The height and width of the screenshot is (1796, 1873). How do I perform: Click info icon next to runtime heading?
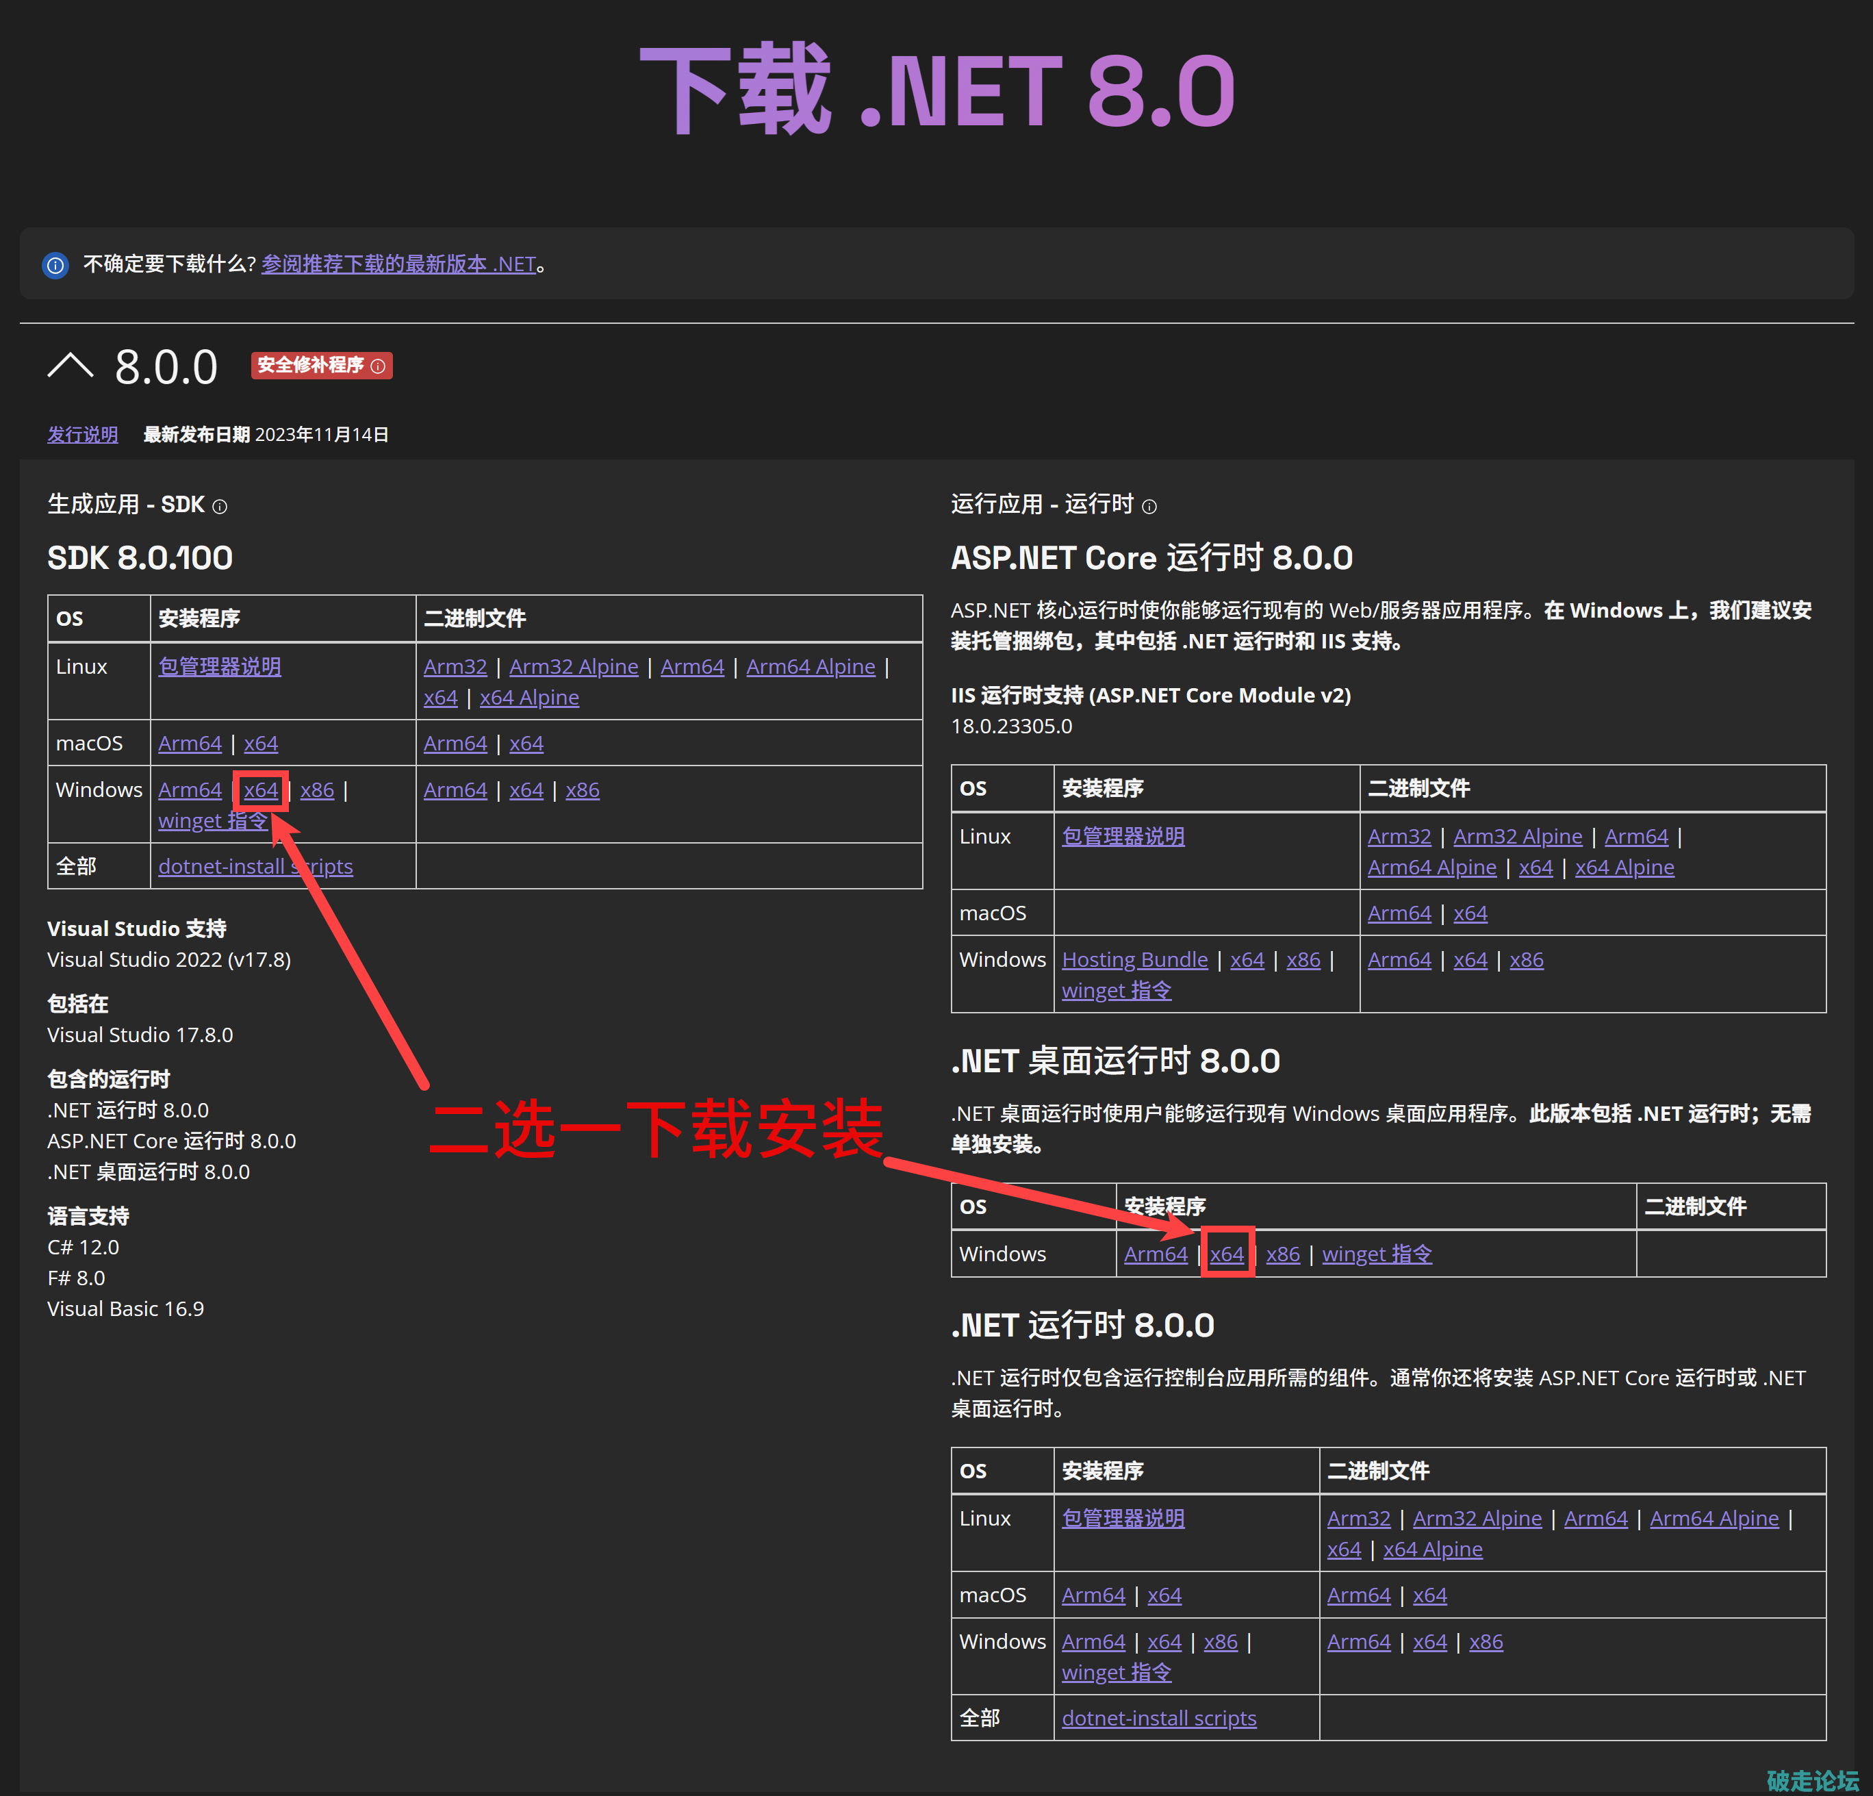pyautogui.click(x=1149, y=507)
